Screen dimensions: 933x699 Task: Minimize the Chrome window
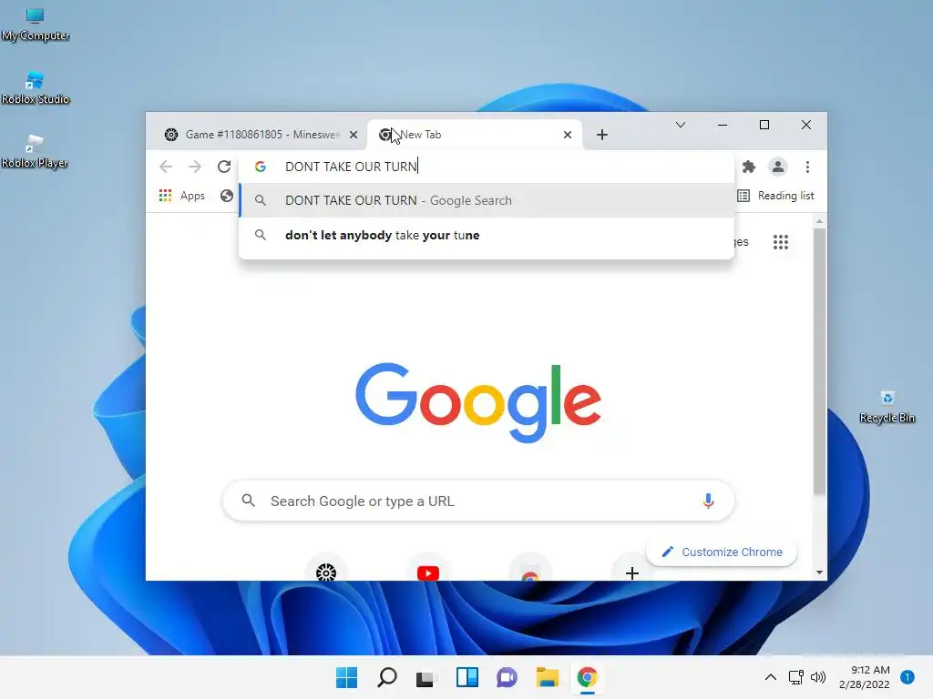(723, 125)
